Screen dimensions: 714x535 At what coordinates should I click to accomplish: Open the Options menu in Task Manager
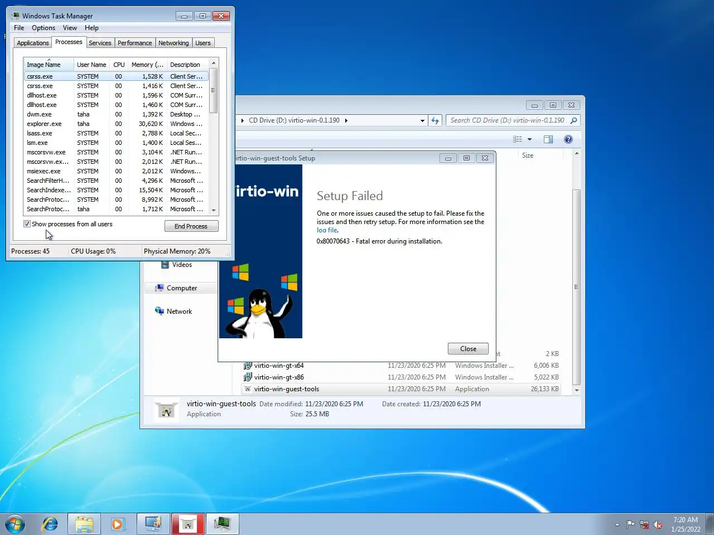[44, 28]
